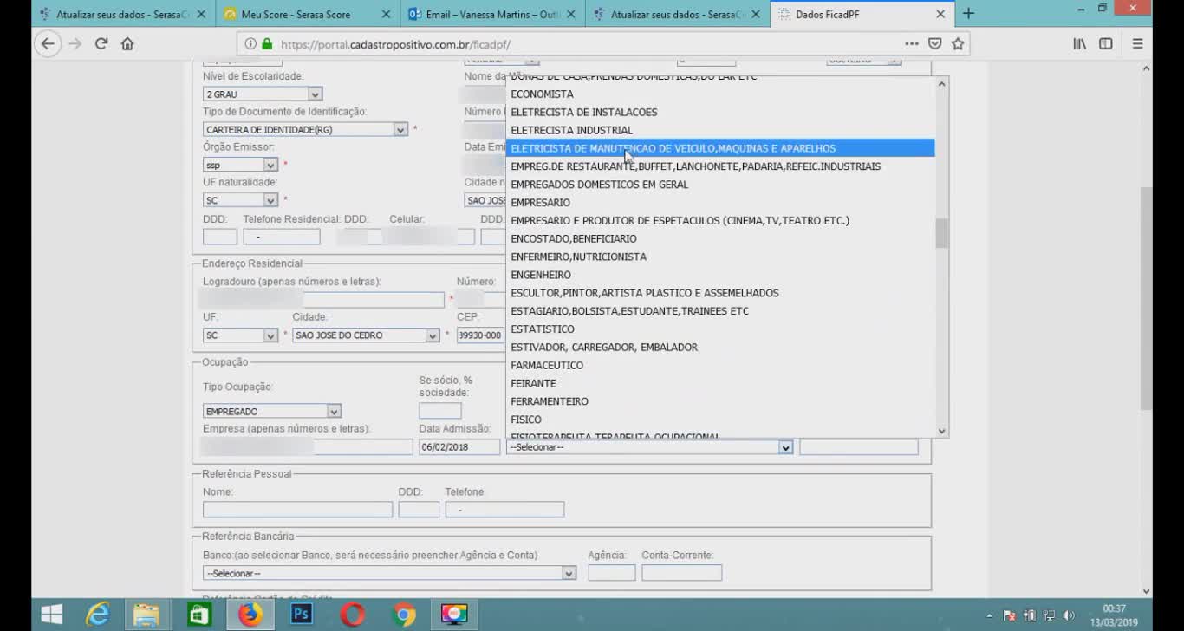Click the CEP input field
This screenshot has width=1184, height=631.
pos(481,335)
